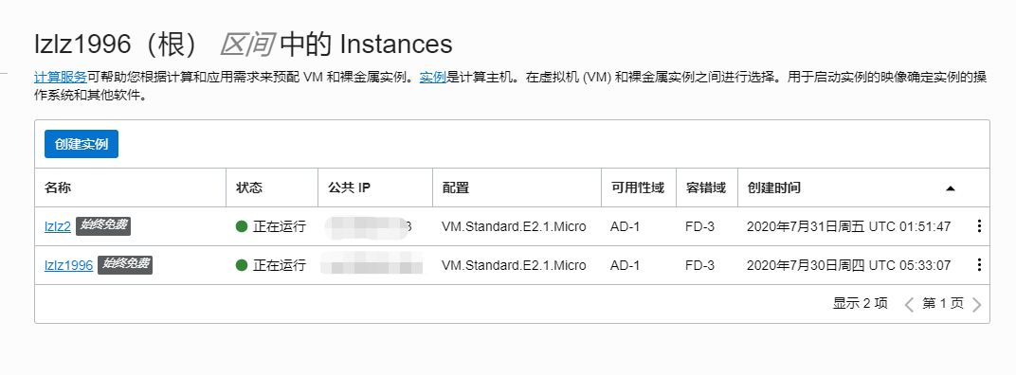Click green running status dot for lzlz1996
The height and width of the screenshot is (375, 1016).
pyautogui.click(x=242, y=265)
